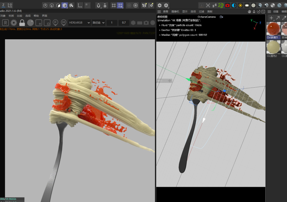Click the Octane checker sphere material icon
Viewport: 287px width, 202px height.
[x=273, y=6]
